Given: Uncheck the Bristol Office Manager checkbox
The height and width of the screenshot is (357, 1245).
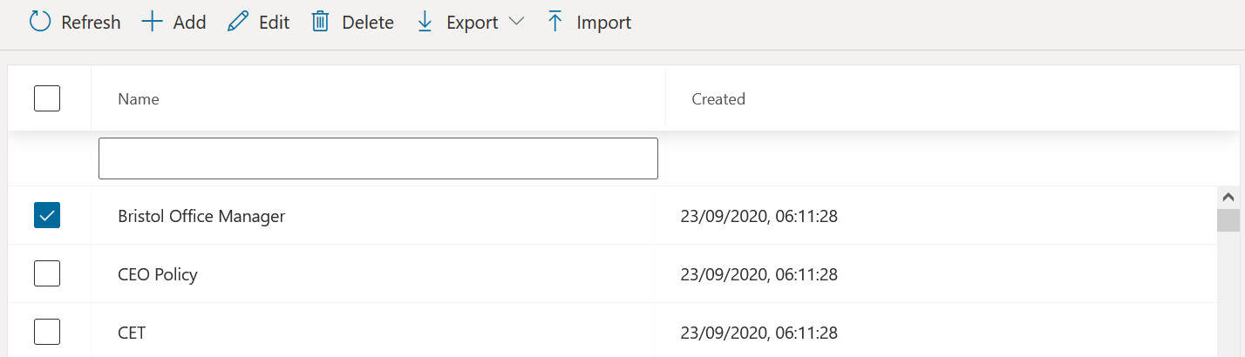Looking at the screenshot, I should point(47,215).
